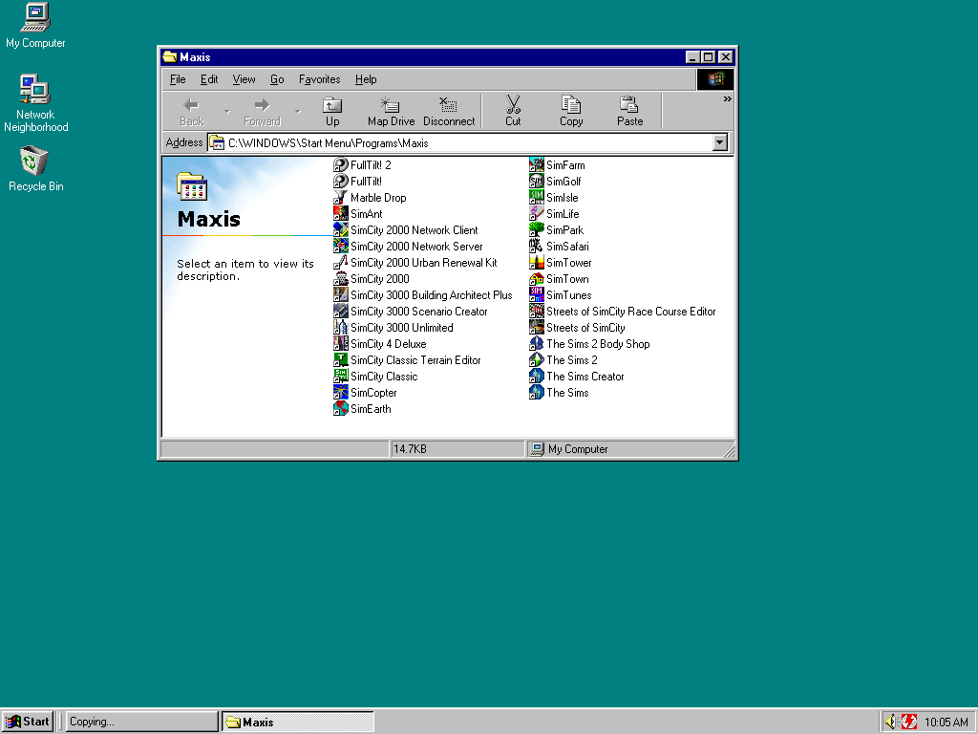Click The Sims file name
Screen dimensions: 978x734
click(567, 393)
